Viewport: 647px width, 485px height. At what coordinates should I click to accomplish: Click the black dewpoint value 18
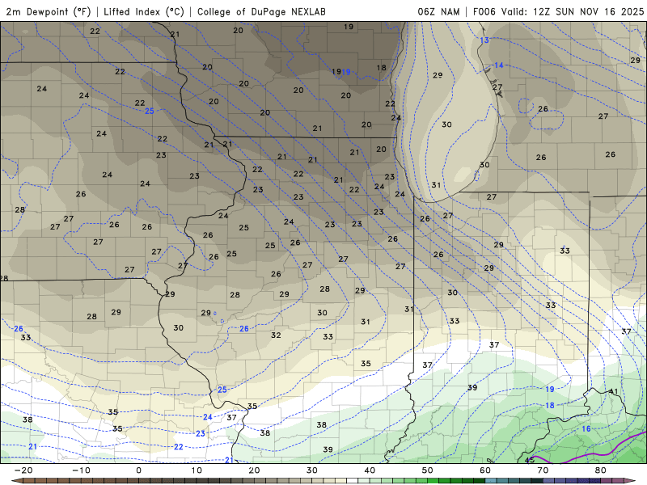click(x=381, y=68)
